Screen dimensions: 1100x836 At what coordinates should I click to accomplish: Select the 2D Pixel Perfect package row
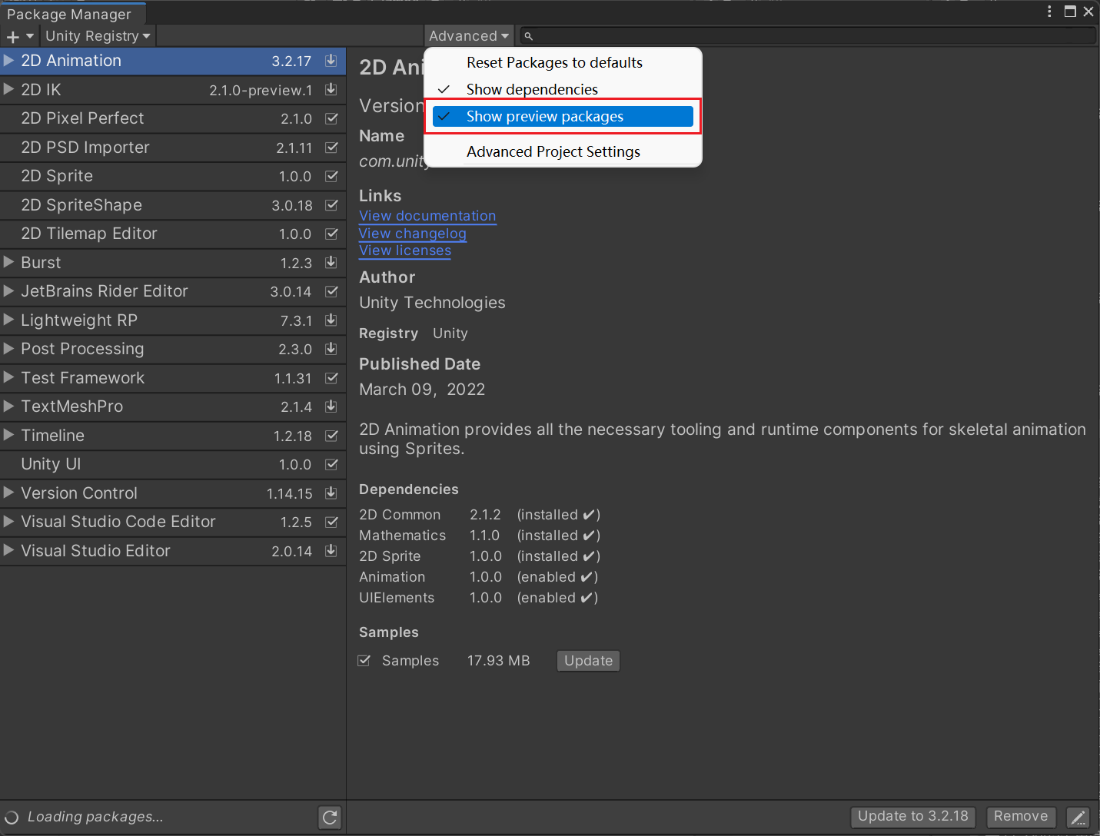(172, 118)
